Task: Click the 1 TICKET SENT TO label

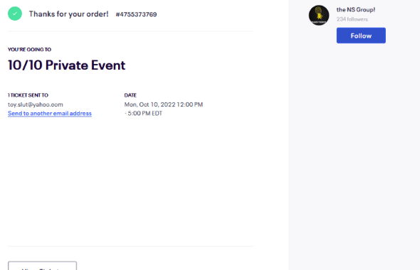Action: [x=28, y=95]
